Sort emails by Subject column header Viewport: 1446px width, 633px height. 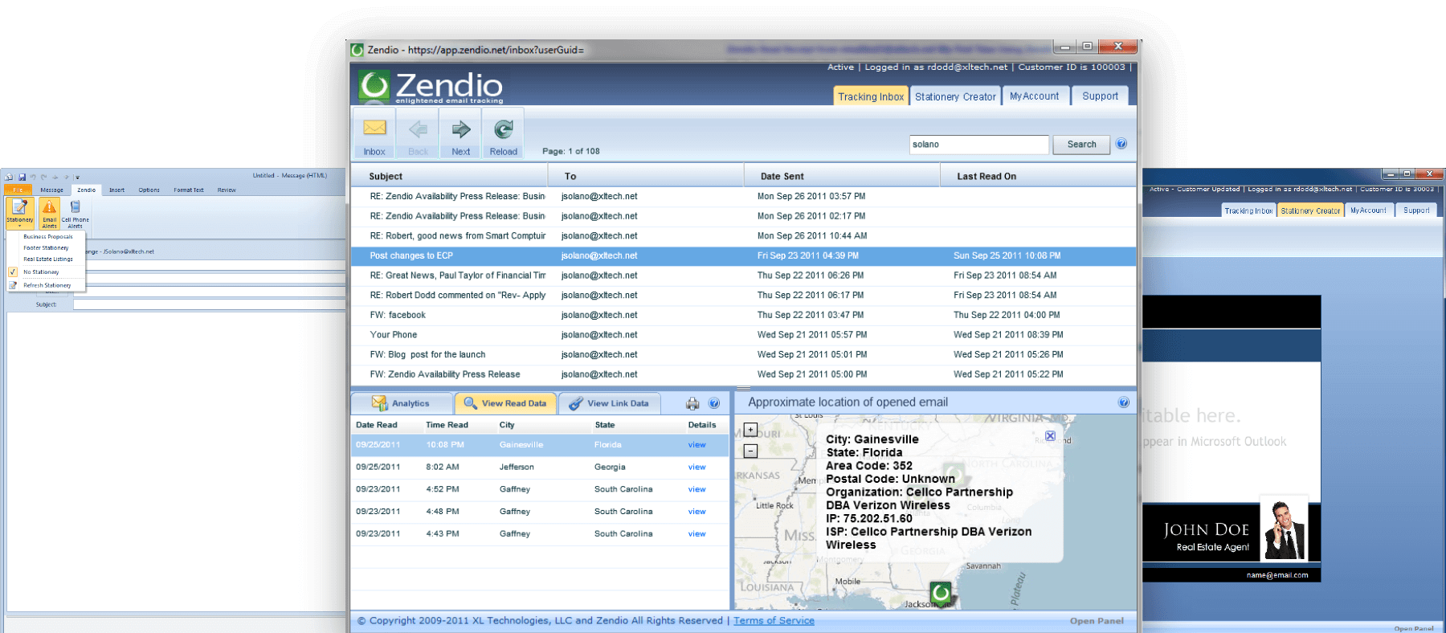pyautogui.click(x=449, y=176)
